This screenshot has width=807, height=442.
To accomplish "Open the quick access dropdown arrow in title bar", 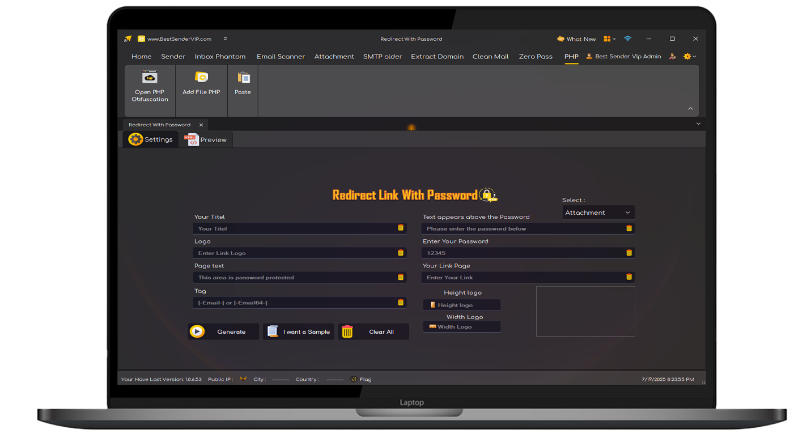I will [x=225, y=39].
